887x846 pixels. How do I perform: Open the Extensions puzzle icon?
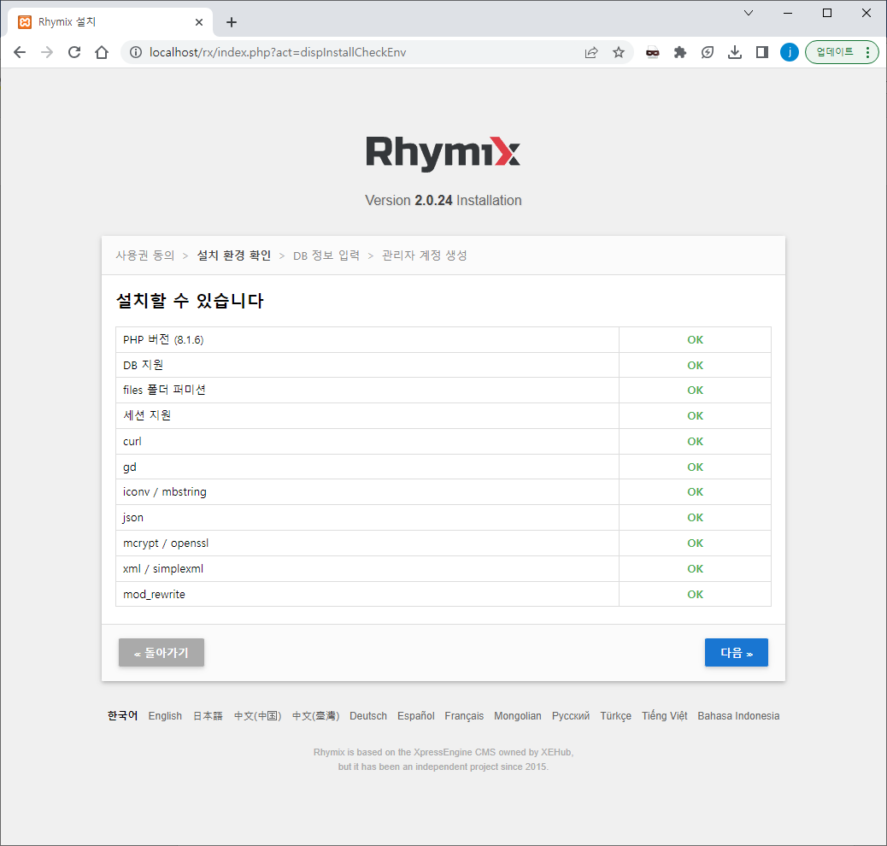tap(680, 53)
